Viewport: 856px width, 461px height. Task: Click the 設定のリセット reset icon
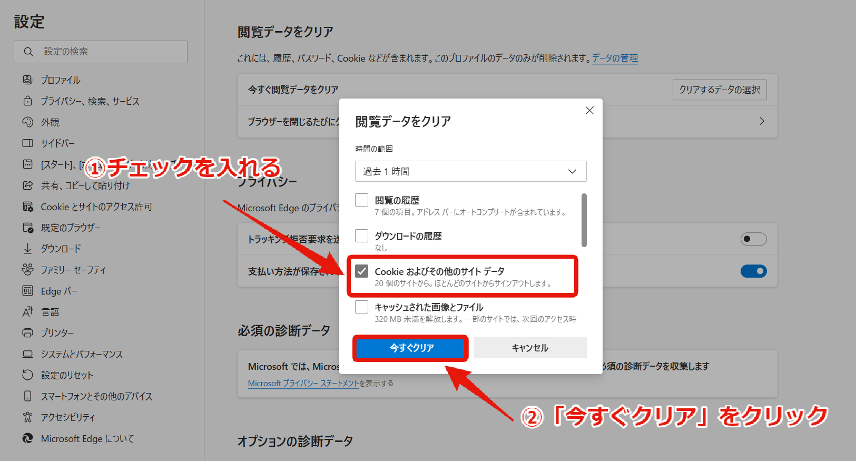[x=28, y=375]
